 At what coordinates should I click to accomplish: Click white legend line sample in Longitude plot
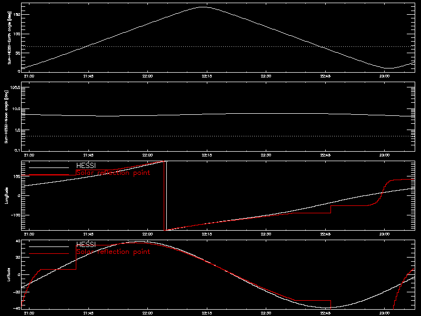pos(49,167)
